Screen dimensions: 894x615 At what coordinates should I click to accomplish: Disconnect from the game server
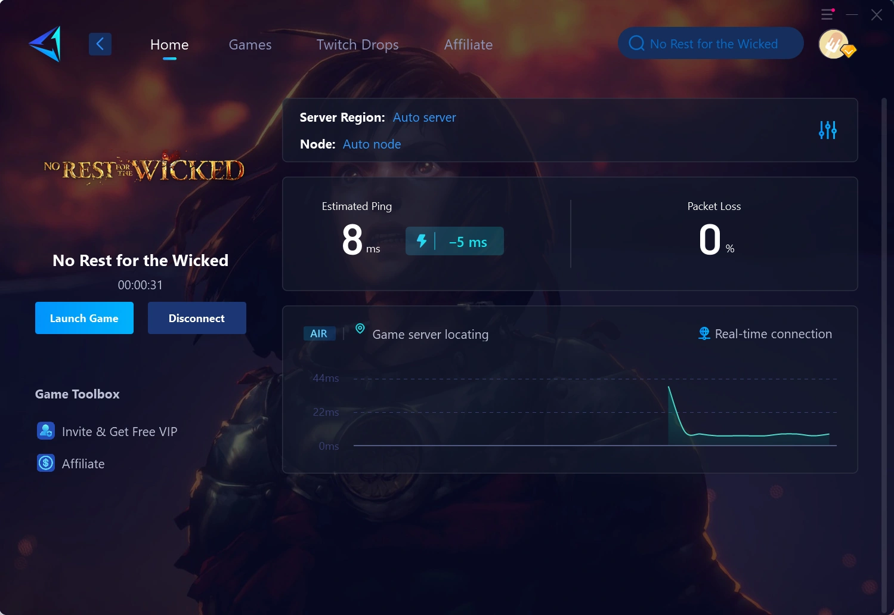click(197, 318)
